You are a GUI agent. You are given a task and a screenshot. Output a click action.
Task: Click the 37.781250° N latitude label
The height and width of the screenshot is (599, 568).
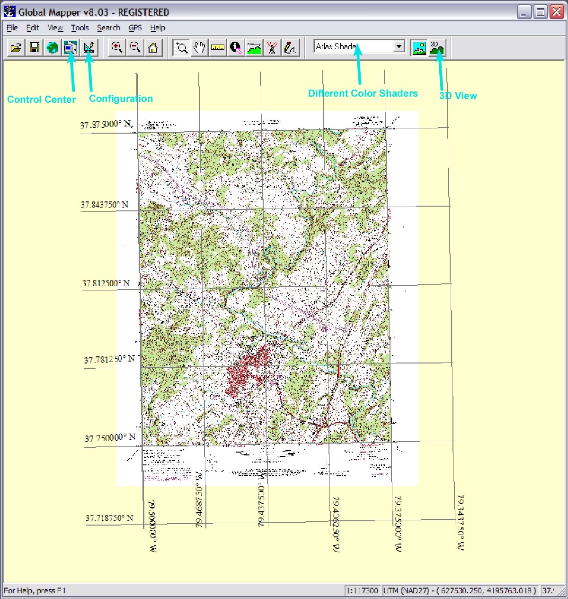pos(110,360)
